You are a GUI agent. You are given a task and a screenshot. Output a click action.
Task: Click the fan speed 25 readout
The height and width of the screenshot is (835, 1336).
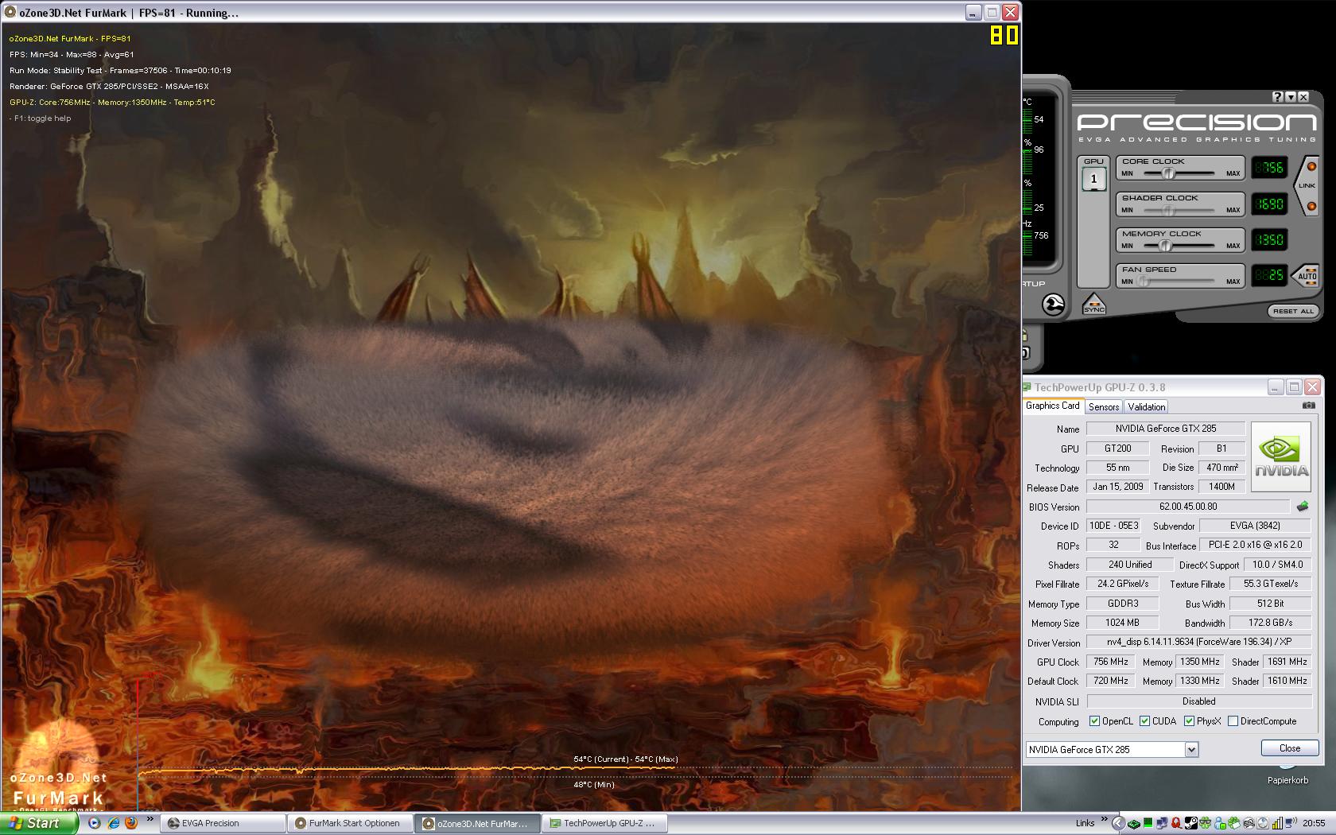pos(1269,276)
